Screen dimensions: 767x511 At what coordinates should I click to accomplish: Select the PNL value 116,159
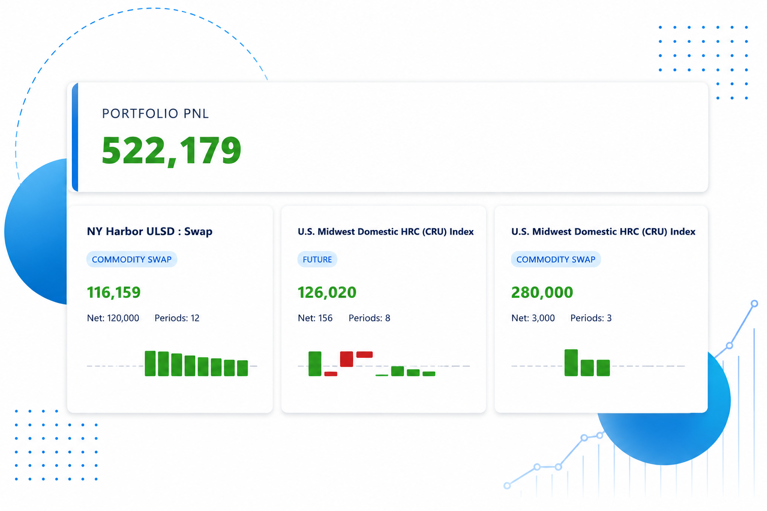pyautogui.click(x=114, y=292)
